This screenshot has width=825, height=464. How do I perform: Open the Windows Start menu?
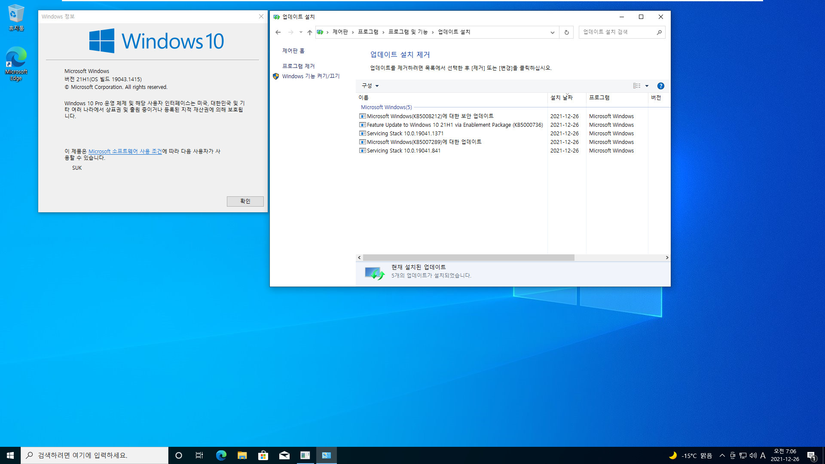point(10,455)
